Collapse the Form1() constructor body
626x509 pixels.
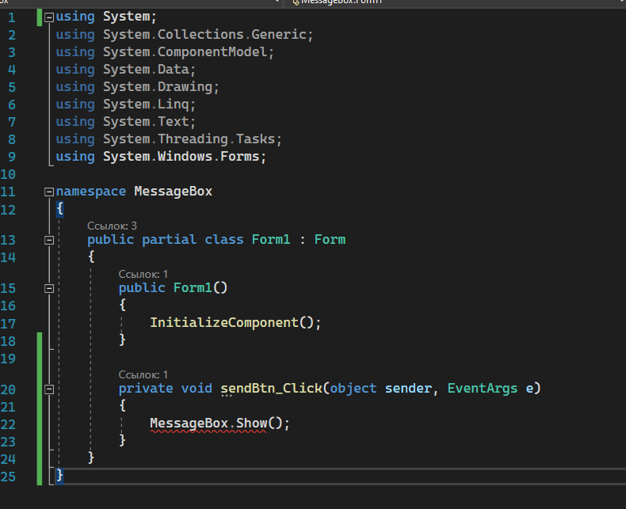point(49,289)
